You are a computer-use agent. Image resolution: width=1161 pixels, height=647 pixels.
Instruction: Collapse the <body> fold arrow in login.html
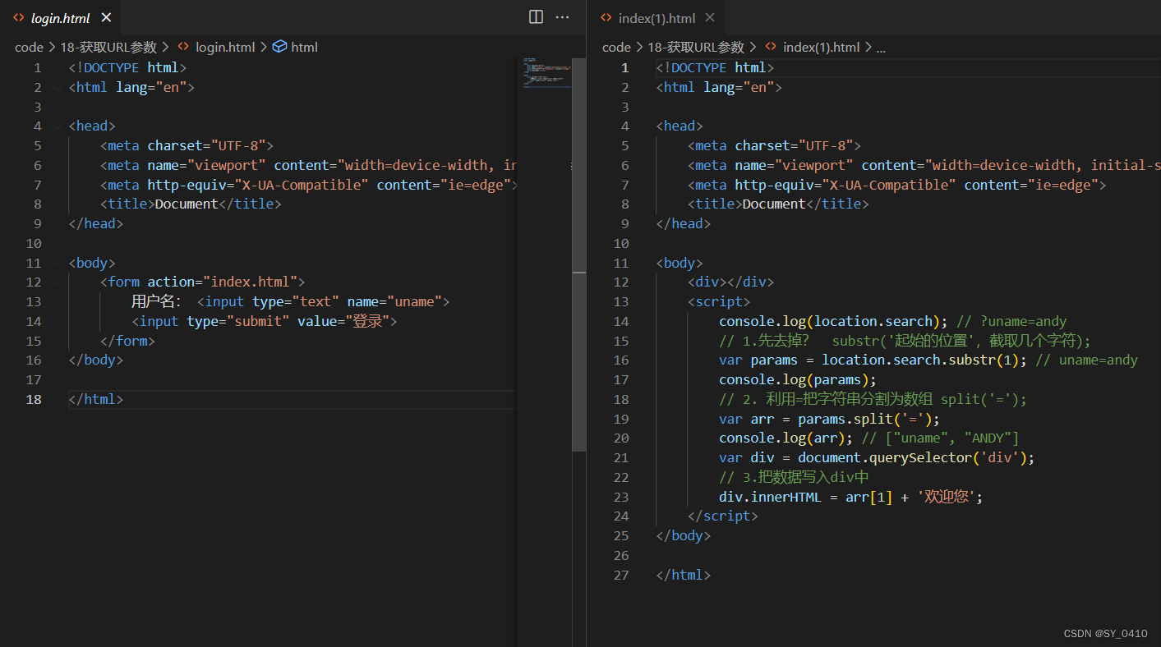click(57, 264)
